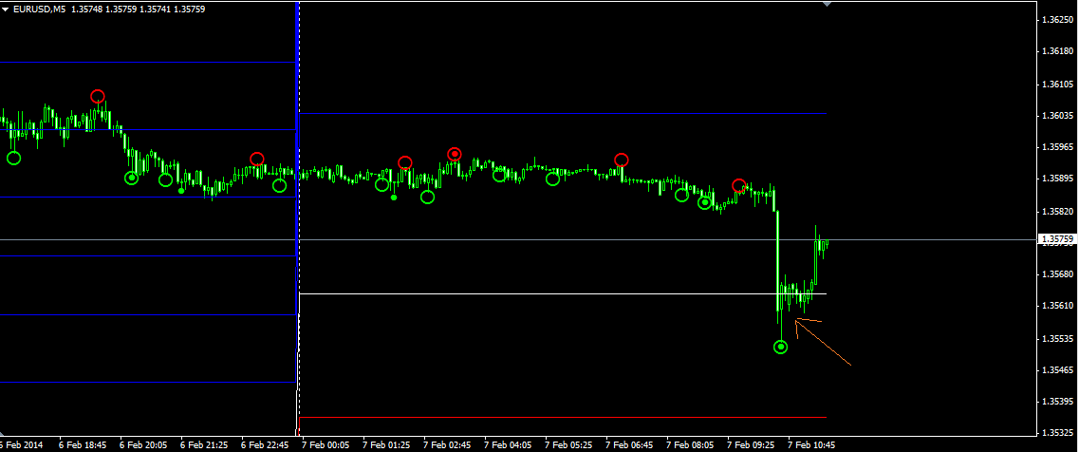This screenshot has width=1079, height=452.
Task: Click the leftmost red circle signal marker
Action: click(98, 96)
